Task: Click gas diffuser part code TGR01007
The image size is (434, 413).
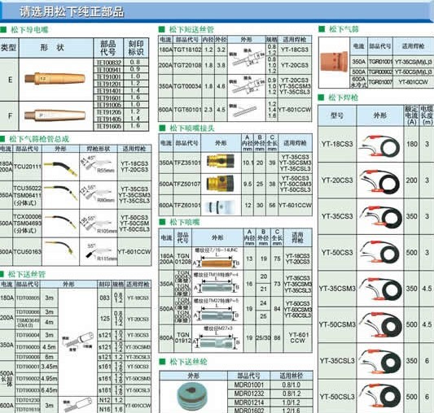Action: (x=380, y=82)
